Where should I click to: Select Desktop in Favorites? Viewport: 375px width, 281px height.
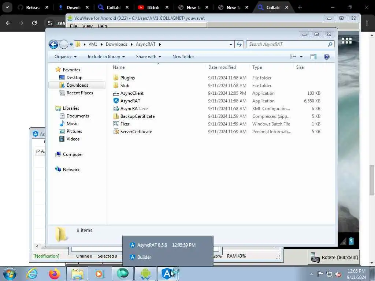coord(74,78)
